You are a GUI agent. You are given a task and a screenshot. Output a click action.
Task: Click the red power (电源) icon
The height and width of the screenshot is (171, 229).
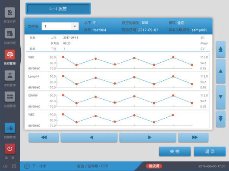pos(10,149)
